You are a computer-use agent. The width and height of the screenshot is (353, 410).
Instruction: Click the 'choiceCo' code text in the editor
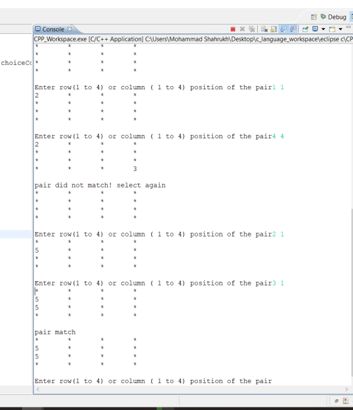16,63
